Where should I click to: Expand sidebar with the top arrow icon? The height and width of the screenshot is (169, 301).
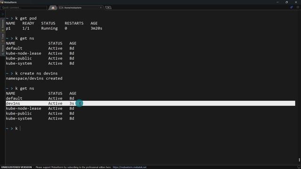pyautogui.click(x=2, y=14)
